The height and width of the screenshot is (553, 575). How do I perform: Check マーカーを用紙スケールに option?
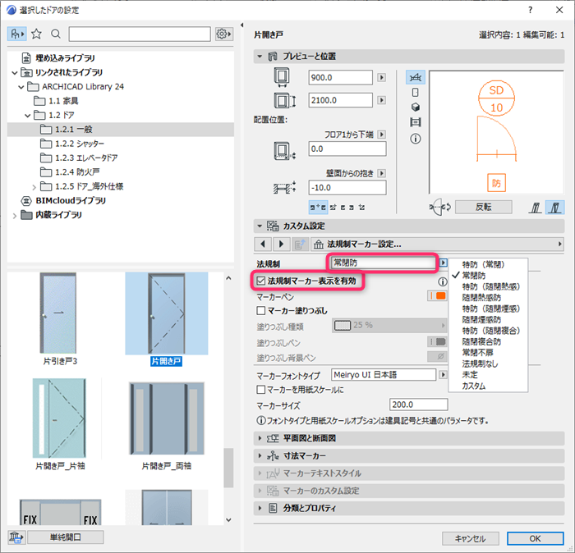[260, 390]
